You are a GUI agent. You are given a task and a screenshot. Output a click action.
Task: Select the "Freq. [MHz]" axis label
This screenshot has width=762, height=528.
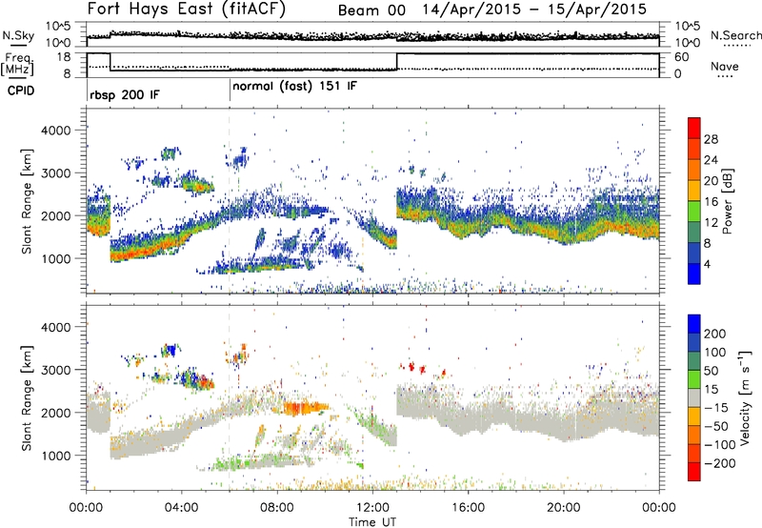[17, 64]
